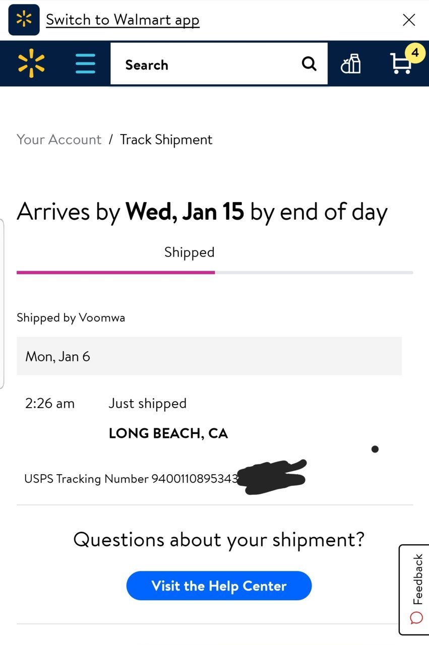The height and width of the screenshot is (645, 429).
Task: Select the Track Shipment breadcrumb
Action: 166,140
